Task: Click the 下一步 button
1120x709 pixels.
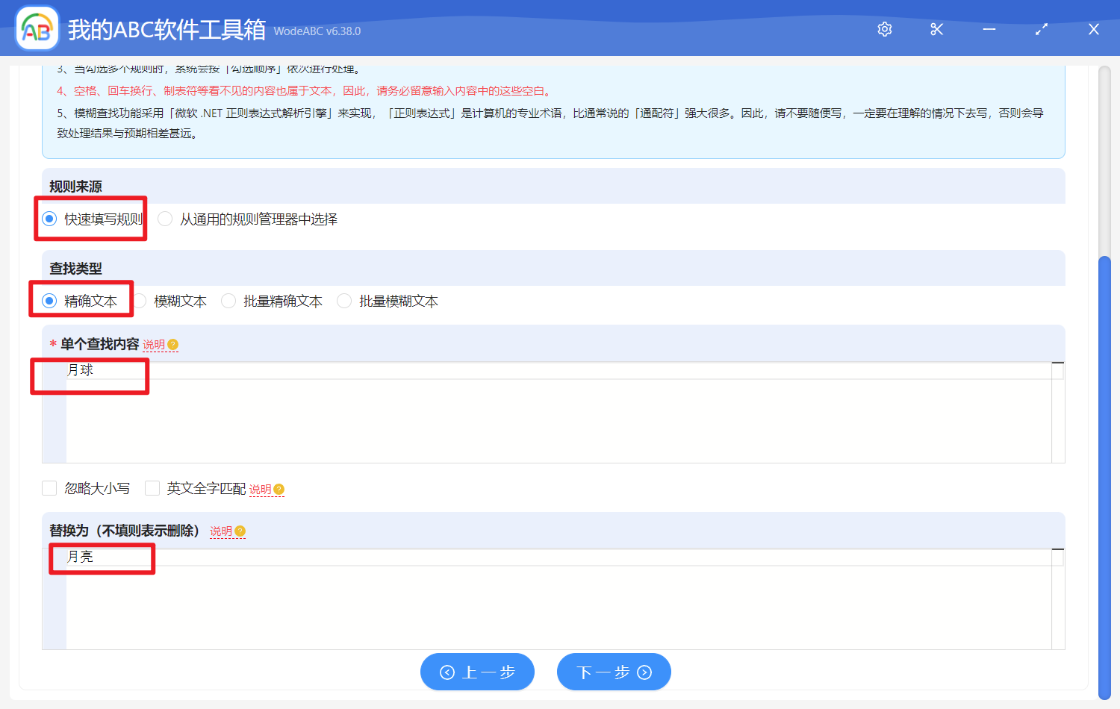Action: pyautogui.click(x=614, y=672)
